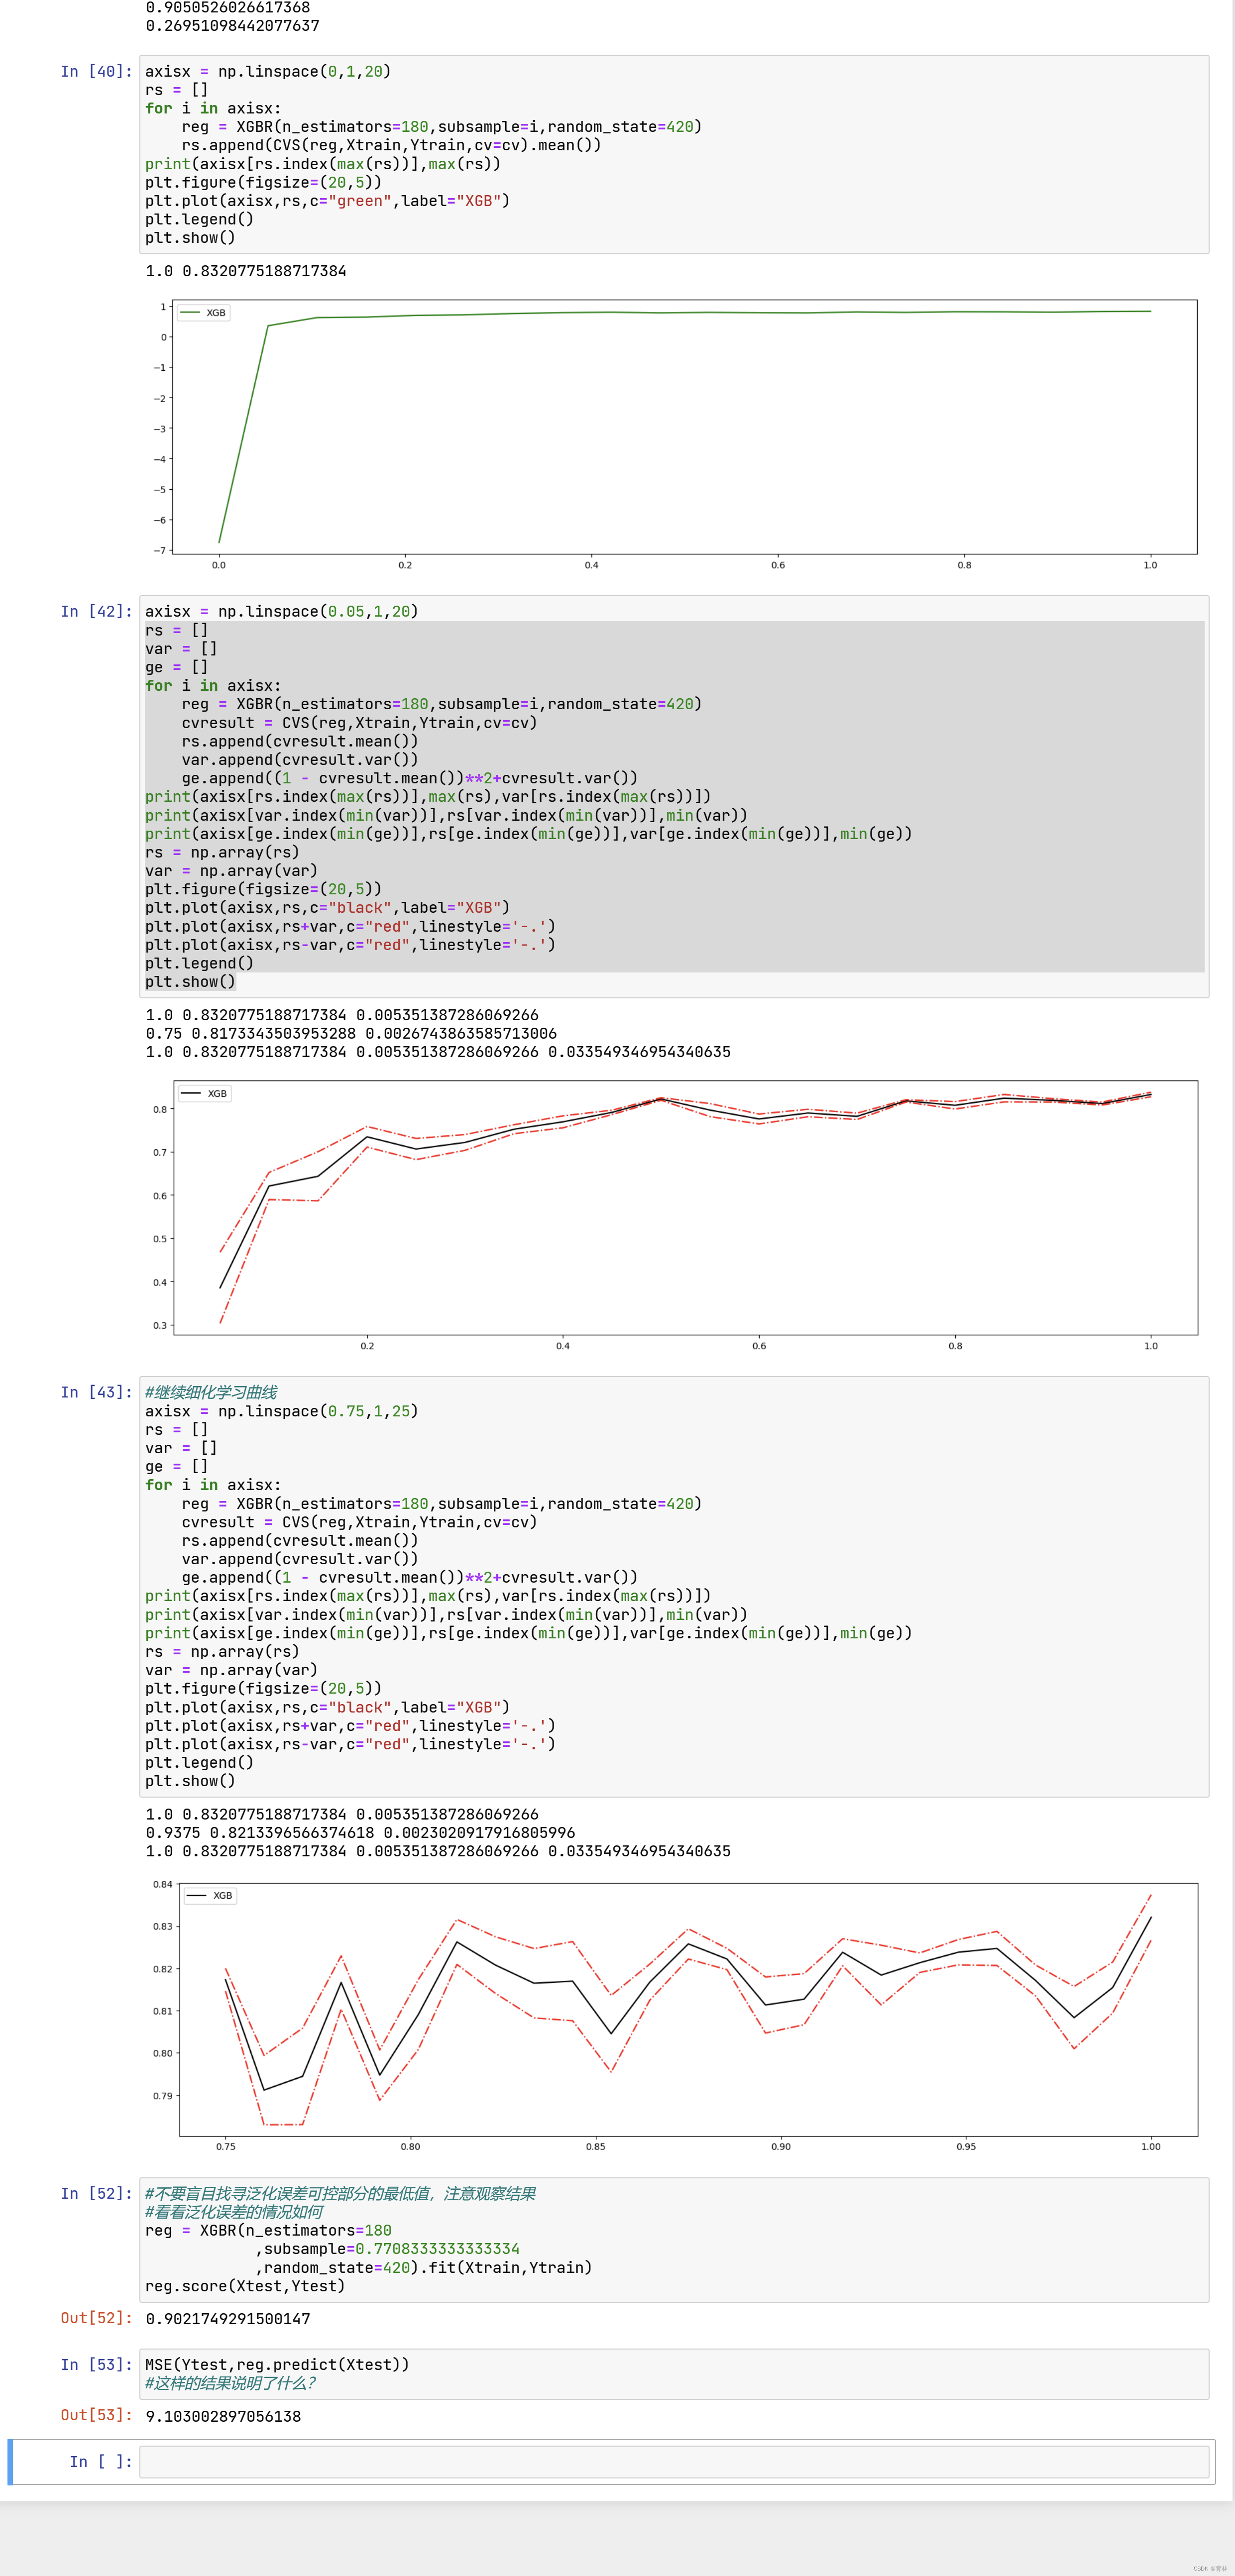Click the In [52]: prompt label

pyautogui.click(x=96, y=2193)
